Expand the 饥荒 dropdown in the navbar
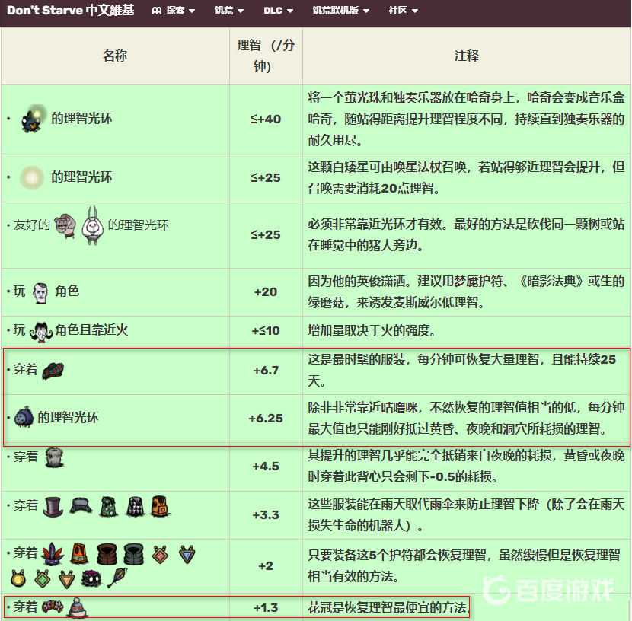Image resolution: width=632 pixels, height=621 pixels. (x=228, y=11)
